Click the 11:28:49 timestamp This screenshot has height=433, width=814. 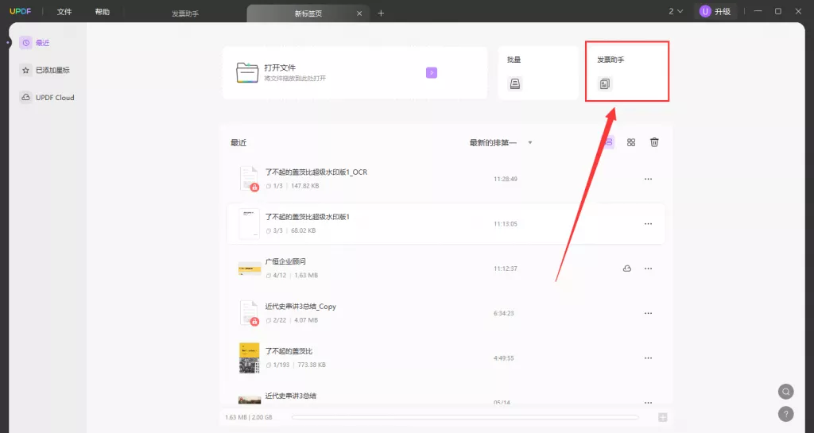click(x=505, y=179)
